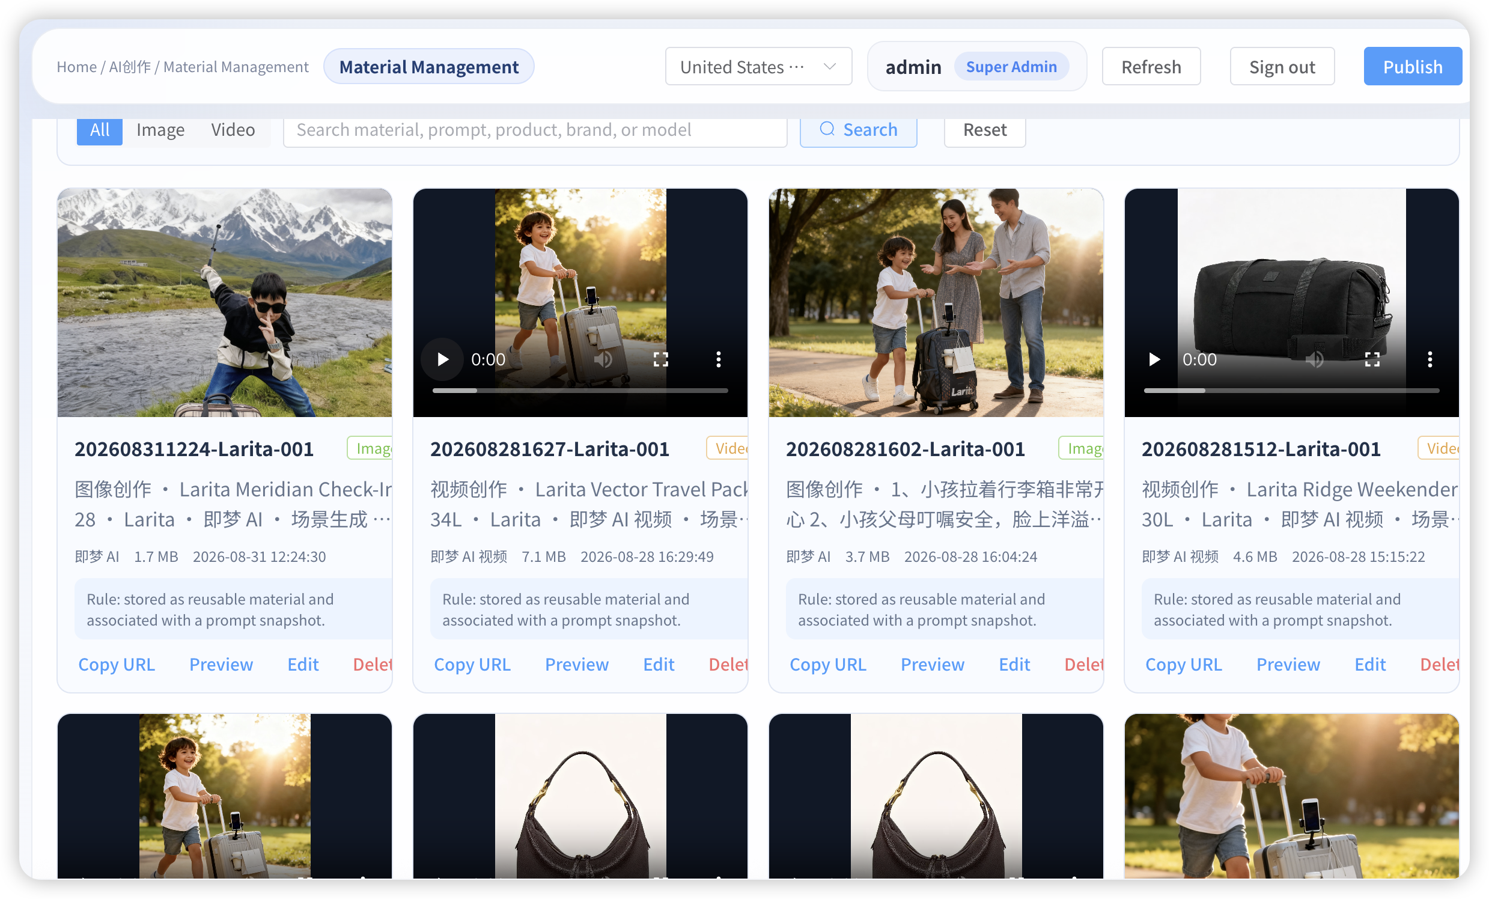
Task: Mute the 202608281512-Larita-001 video
Action: tap(1314, 359)
